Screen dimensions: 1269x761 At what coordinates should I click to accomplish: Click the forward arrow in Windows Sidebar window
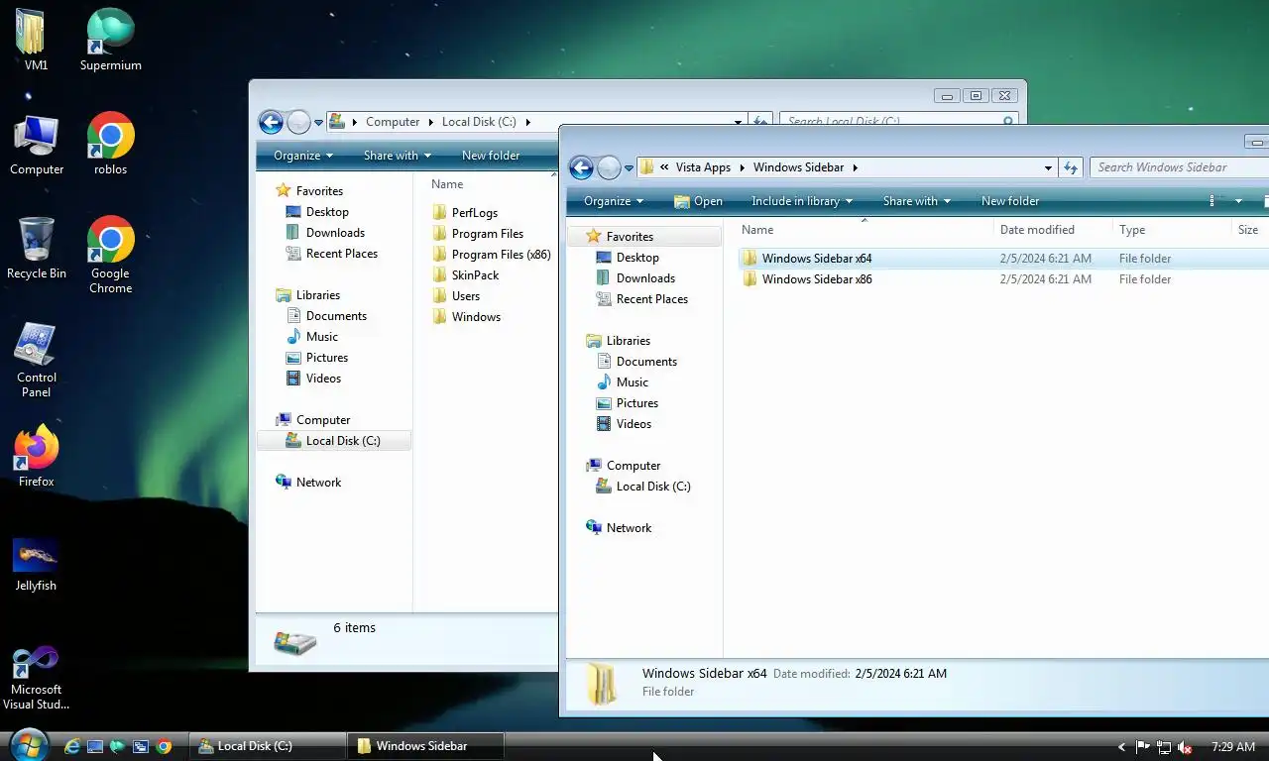click(609, 167)
